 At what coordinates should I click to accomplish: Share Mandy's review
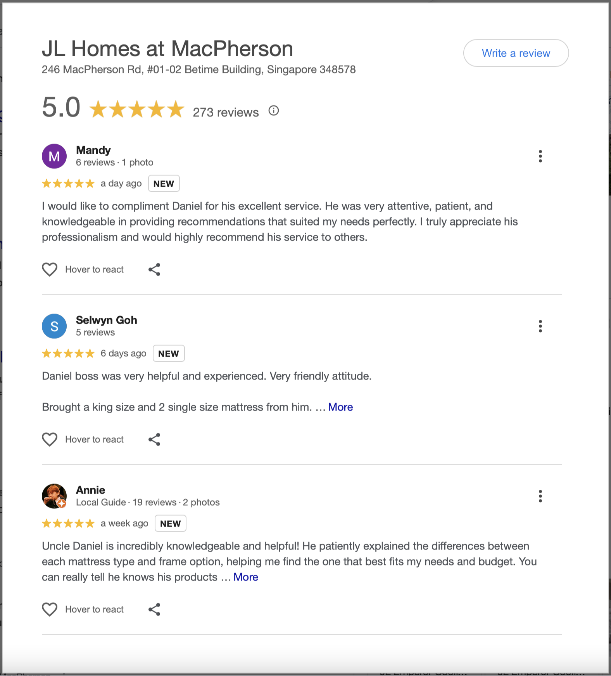click(x=154, y=269)
